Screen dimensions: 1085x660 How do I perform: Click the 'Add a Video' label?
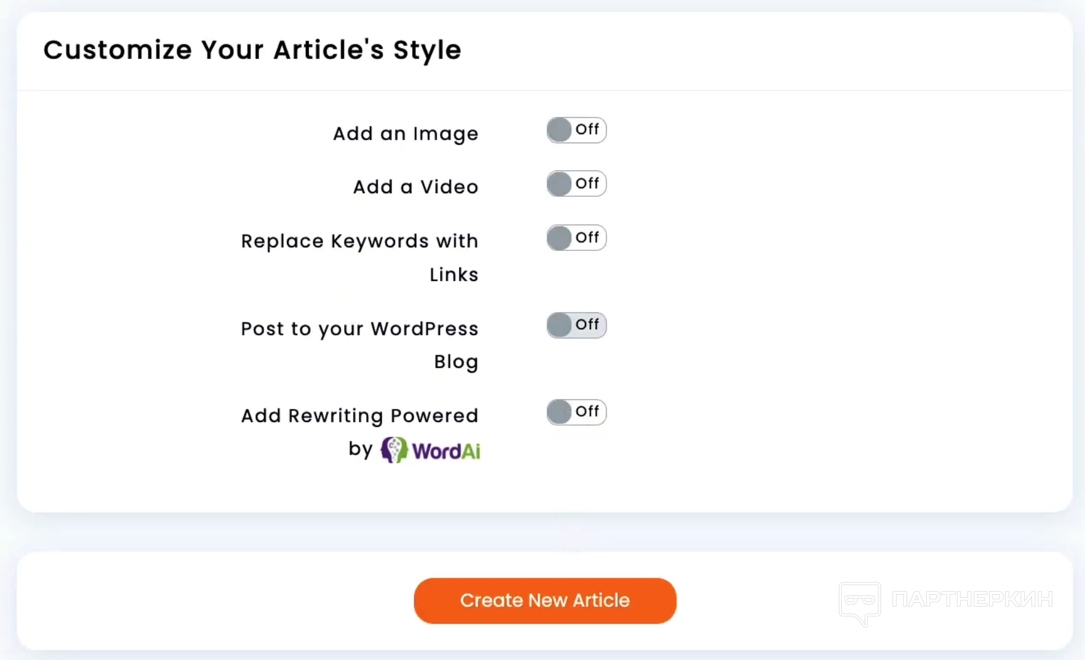tap(415, 187)
